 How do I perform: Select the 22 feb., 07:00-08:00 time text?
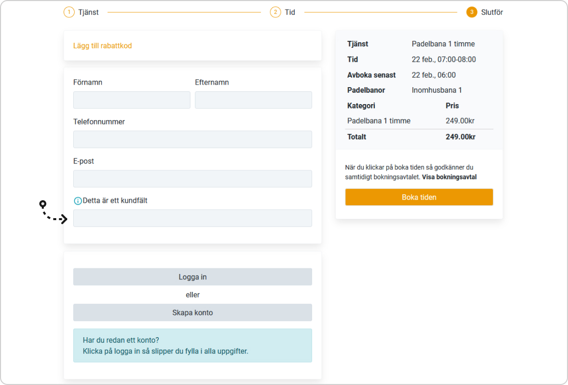coord(444,59)
